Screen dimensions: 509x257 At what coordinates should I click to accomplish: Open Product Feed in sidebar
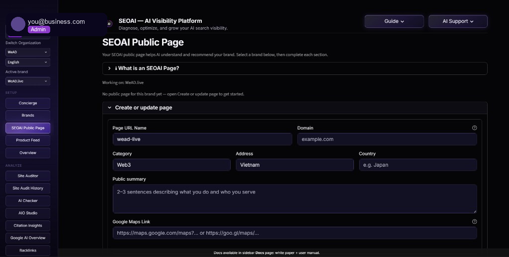coord(28,140)
